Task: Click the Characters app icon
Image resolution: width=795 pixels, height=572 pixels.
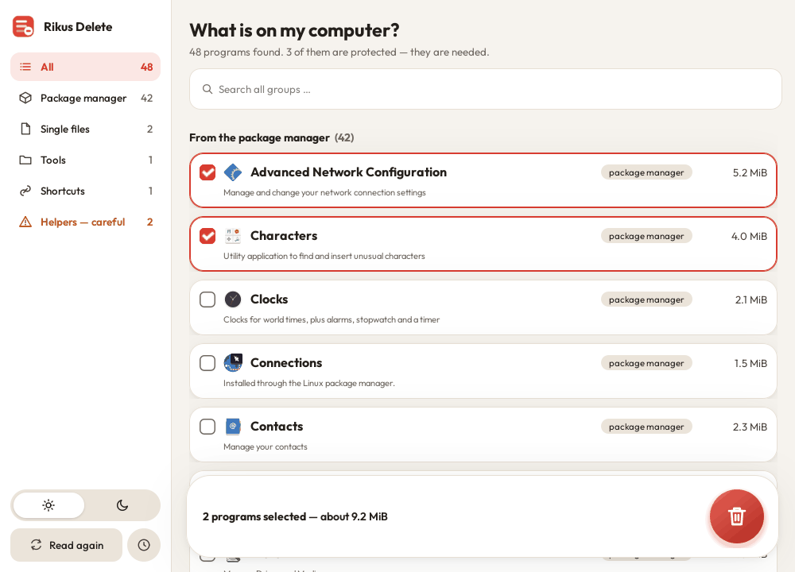Action: coord(233,236)
